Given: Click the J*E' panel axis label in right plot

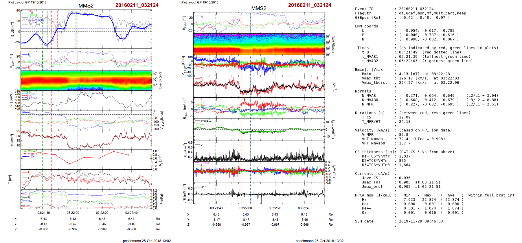Looking at the screenshot, I should click(184, 194).
